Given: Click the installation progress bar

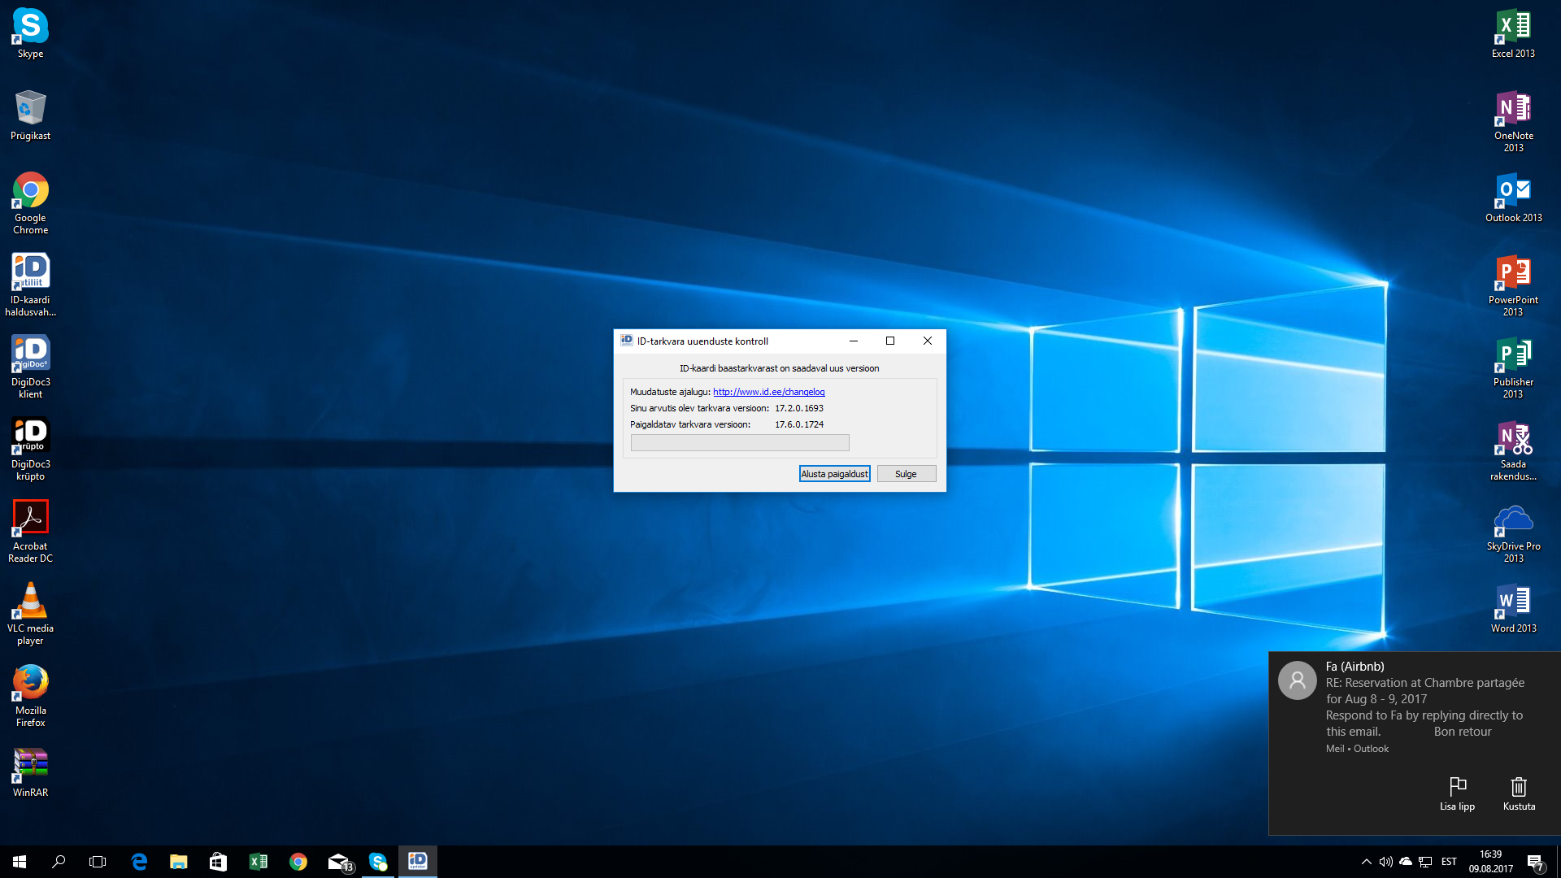Looking at the screenshot, I should [x=740, y=443].
